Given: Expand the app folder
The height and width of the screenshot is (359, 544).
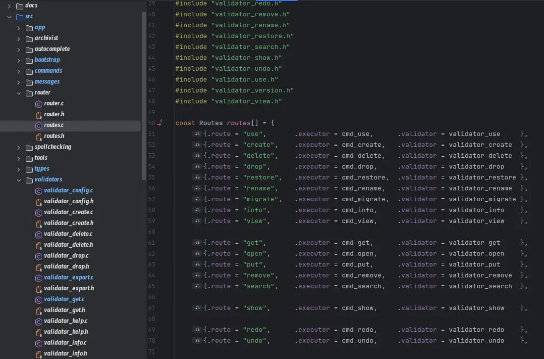Looking at the screenshot, I should (19, 28).
